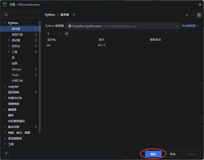Click the PyCharm logo in title bar

coord(5,4)
